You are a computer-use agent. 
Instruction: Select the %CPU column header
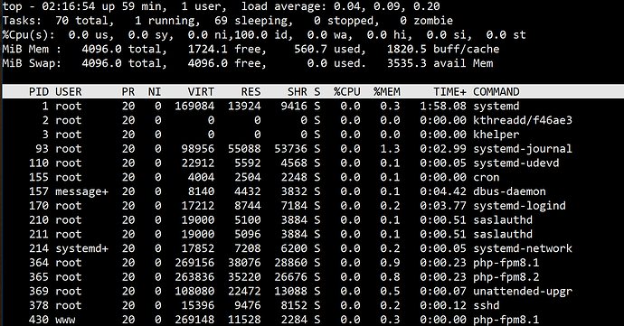[346, 92]
